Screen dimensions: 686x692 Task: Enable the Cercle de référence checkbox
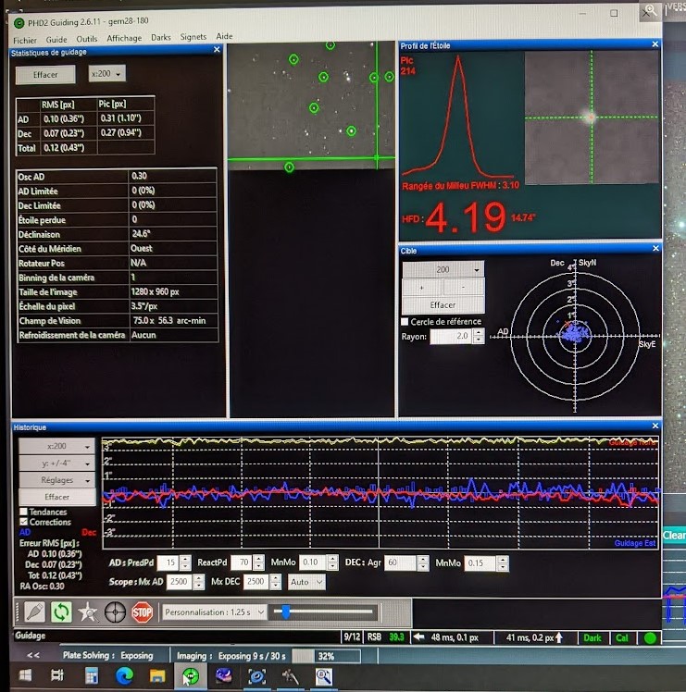click(x=405, y=322)
